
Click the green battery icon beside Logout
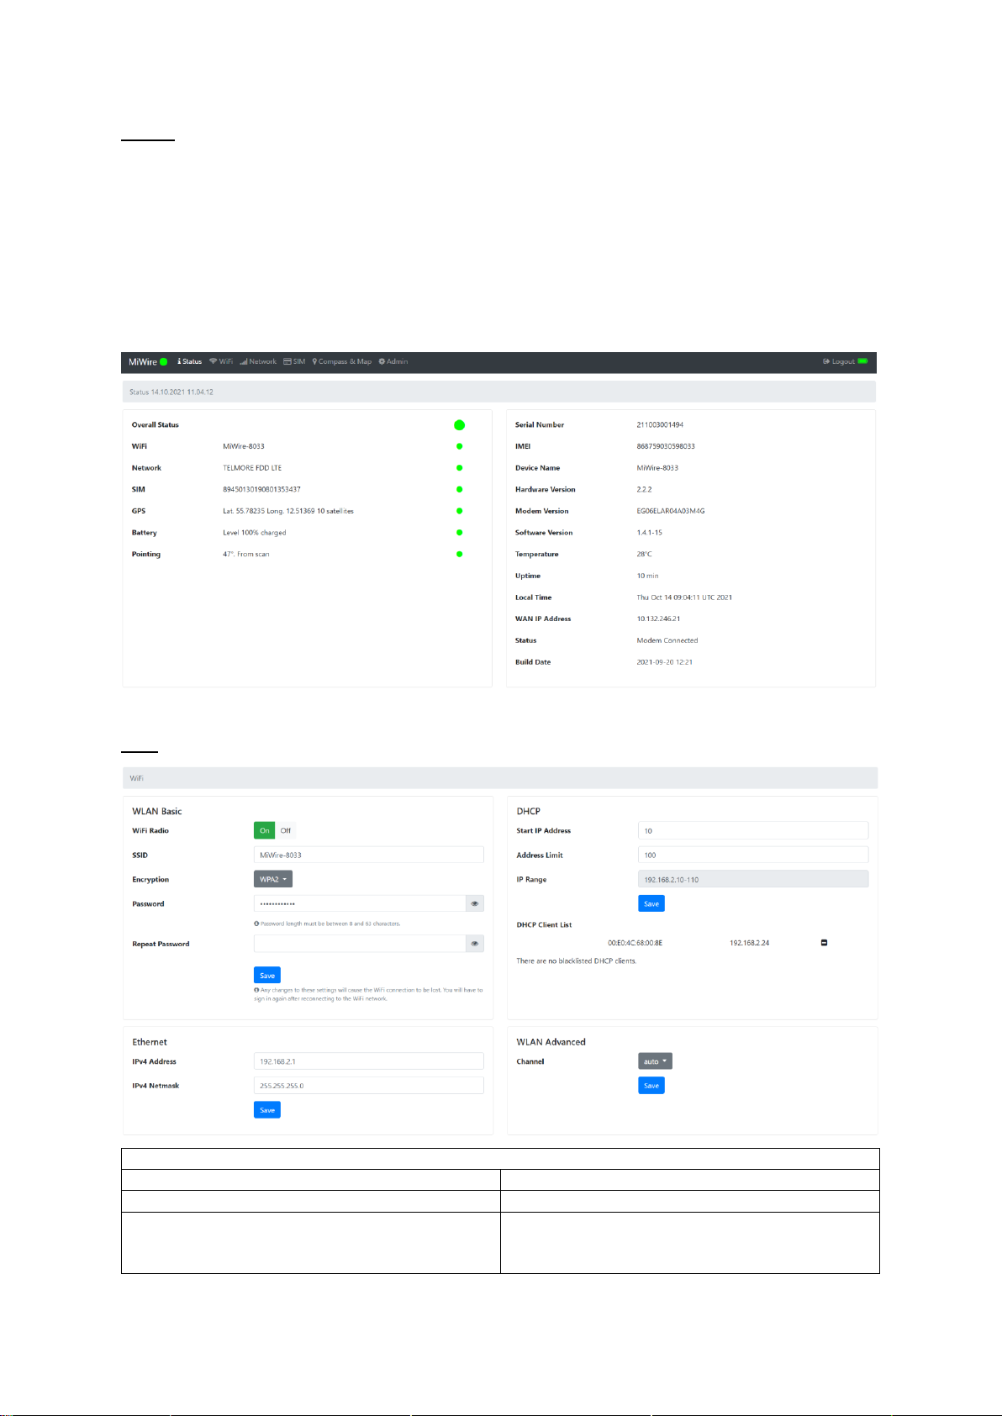(x=862, y=362)
